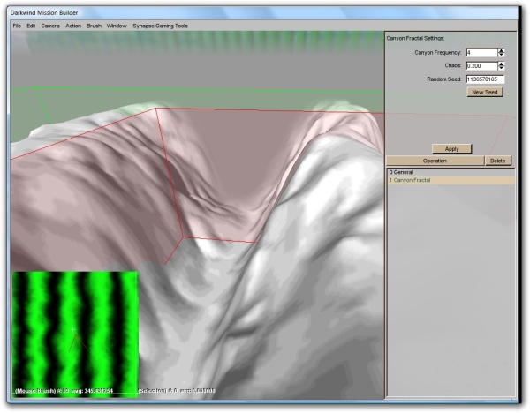Screen dimensions: 530x413
Task: Click the Random Seed text field
Action: (x=484, y=79)
